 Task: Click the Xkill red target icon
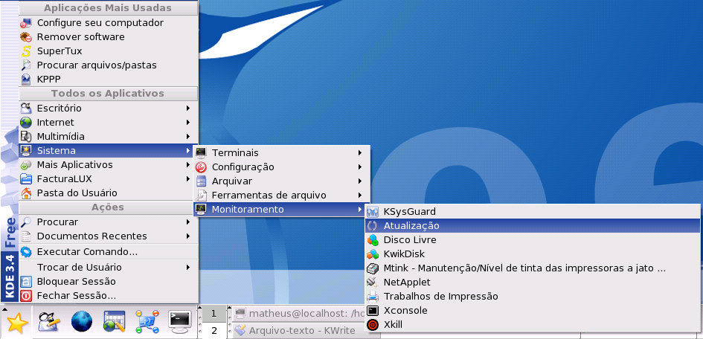(373, 325)
